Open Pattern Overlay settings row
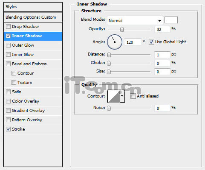205x170 pixels. [x=33, y=120]
